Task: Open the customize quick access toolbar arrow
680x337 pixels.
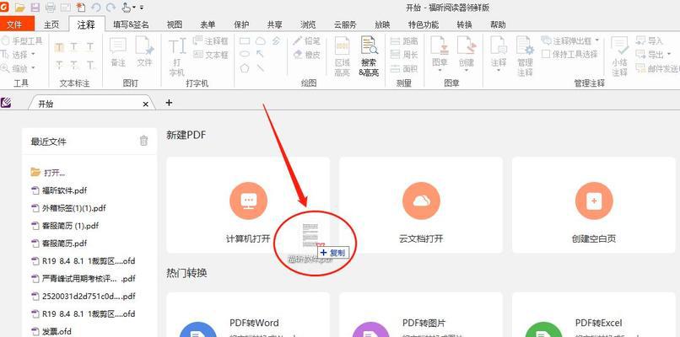Action: point(142,8)
